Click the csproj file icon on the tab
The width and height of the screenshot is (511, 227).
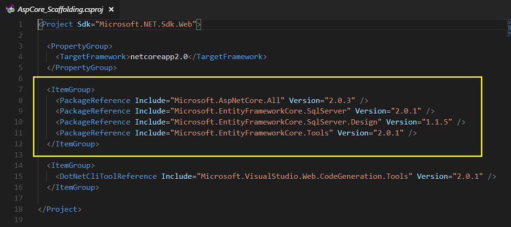10,9
